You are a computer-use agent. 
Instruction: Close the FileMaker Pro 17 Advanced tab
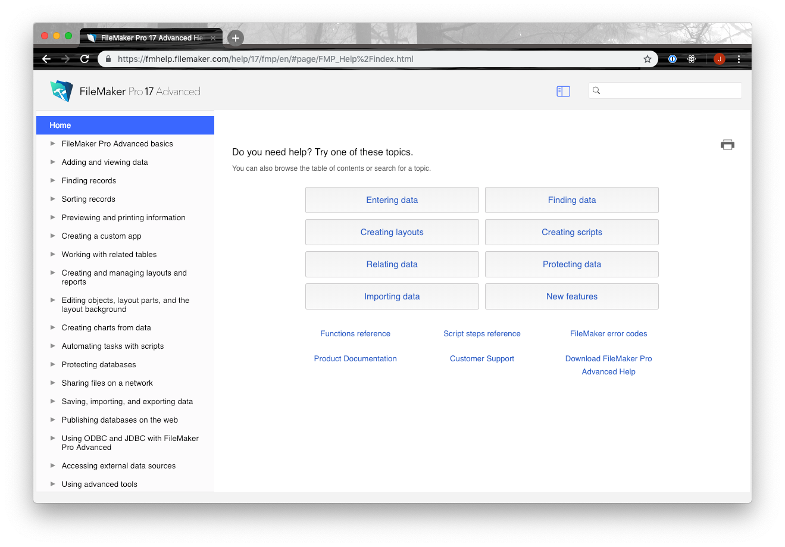click(x=213, y=38)
